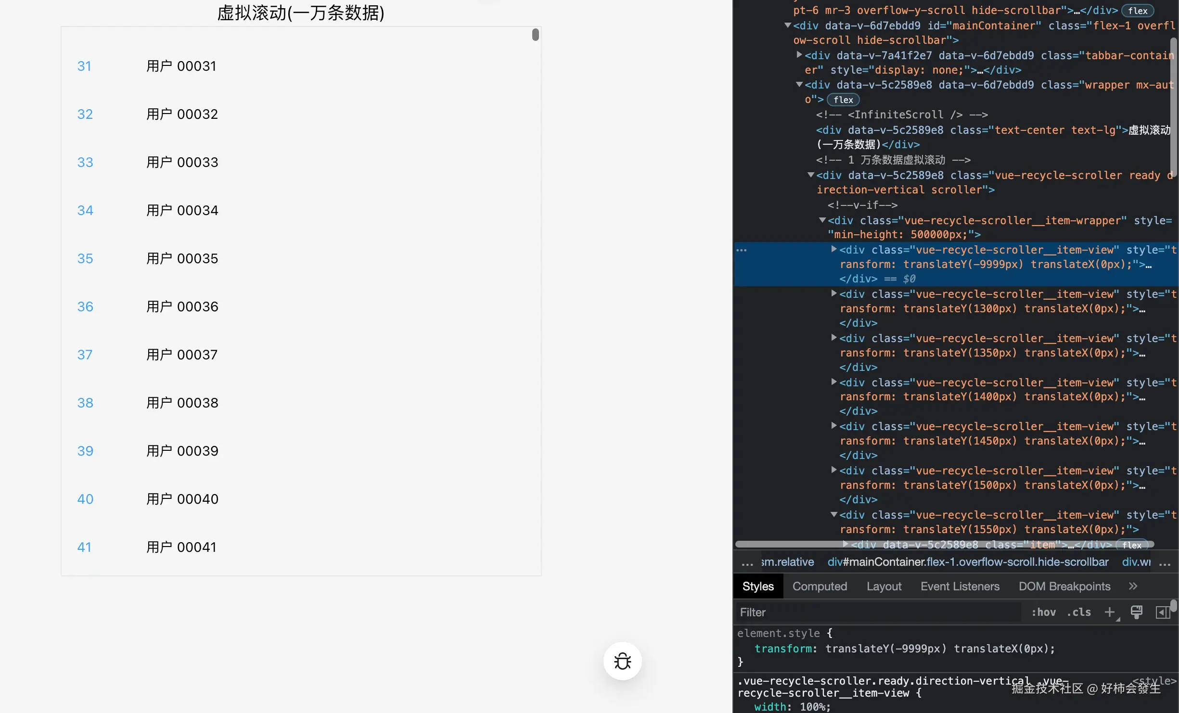The height and width of the screenshot is (713, 1179).
Task: Show more DevTools tabs via the double chevron
Action: [1133, 586]
